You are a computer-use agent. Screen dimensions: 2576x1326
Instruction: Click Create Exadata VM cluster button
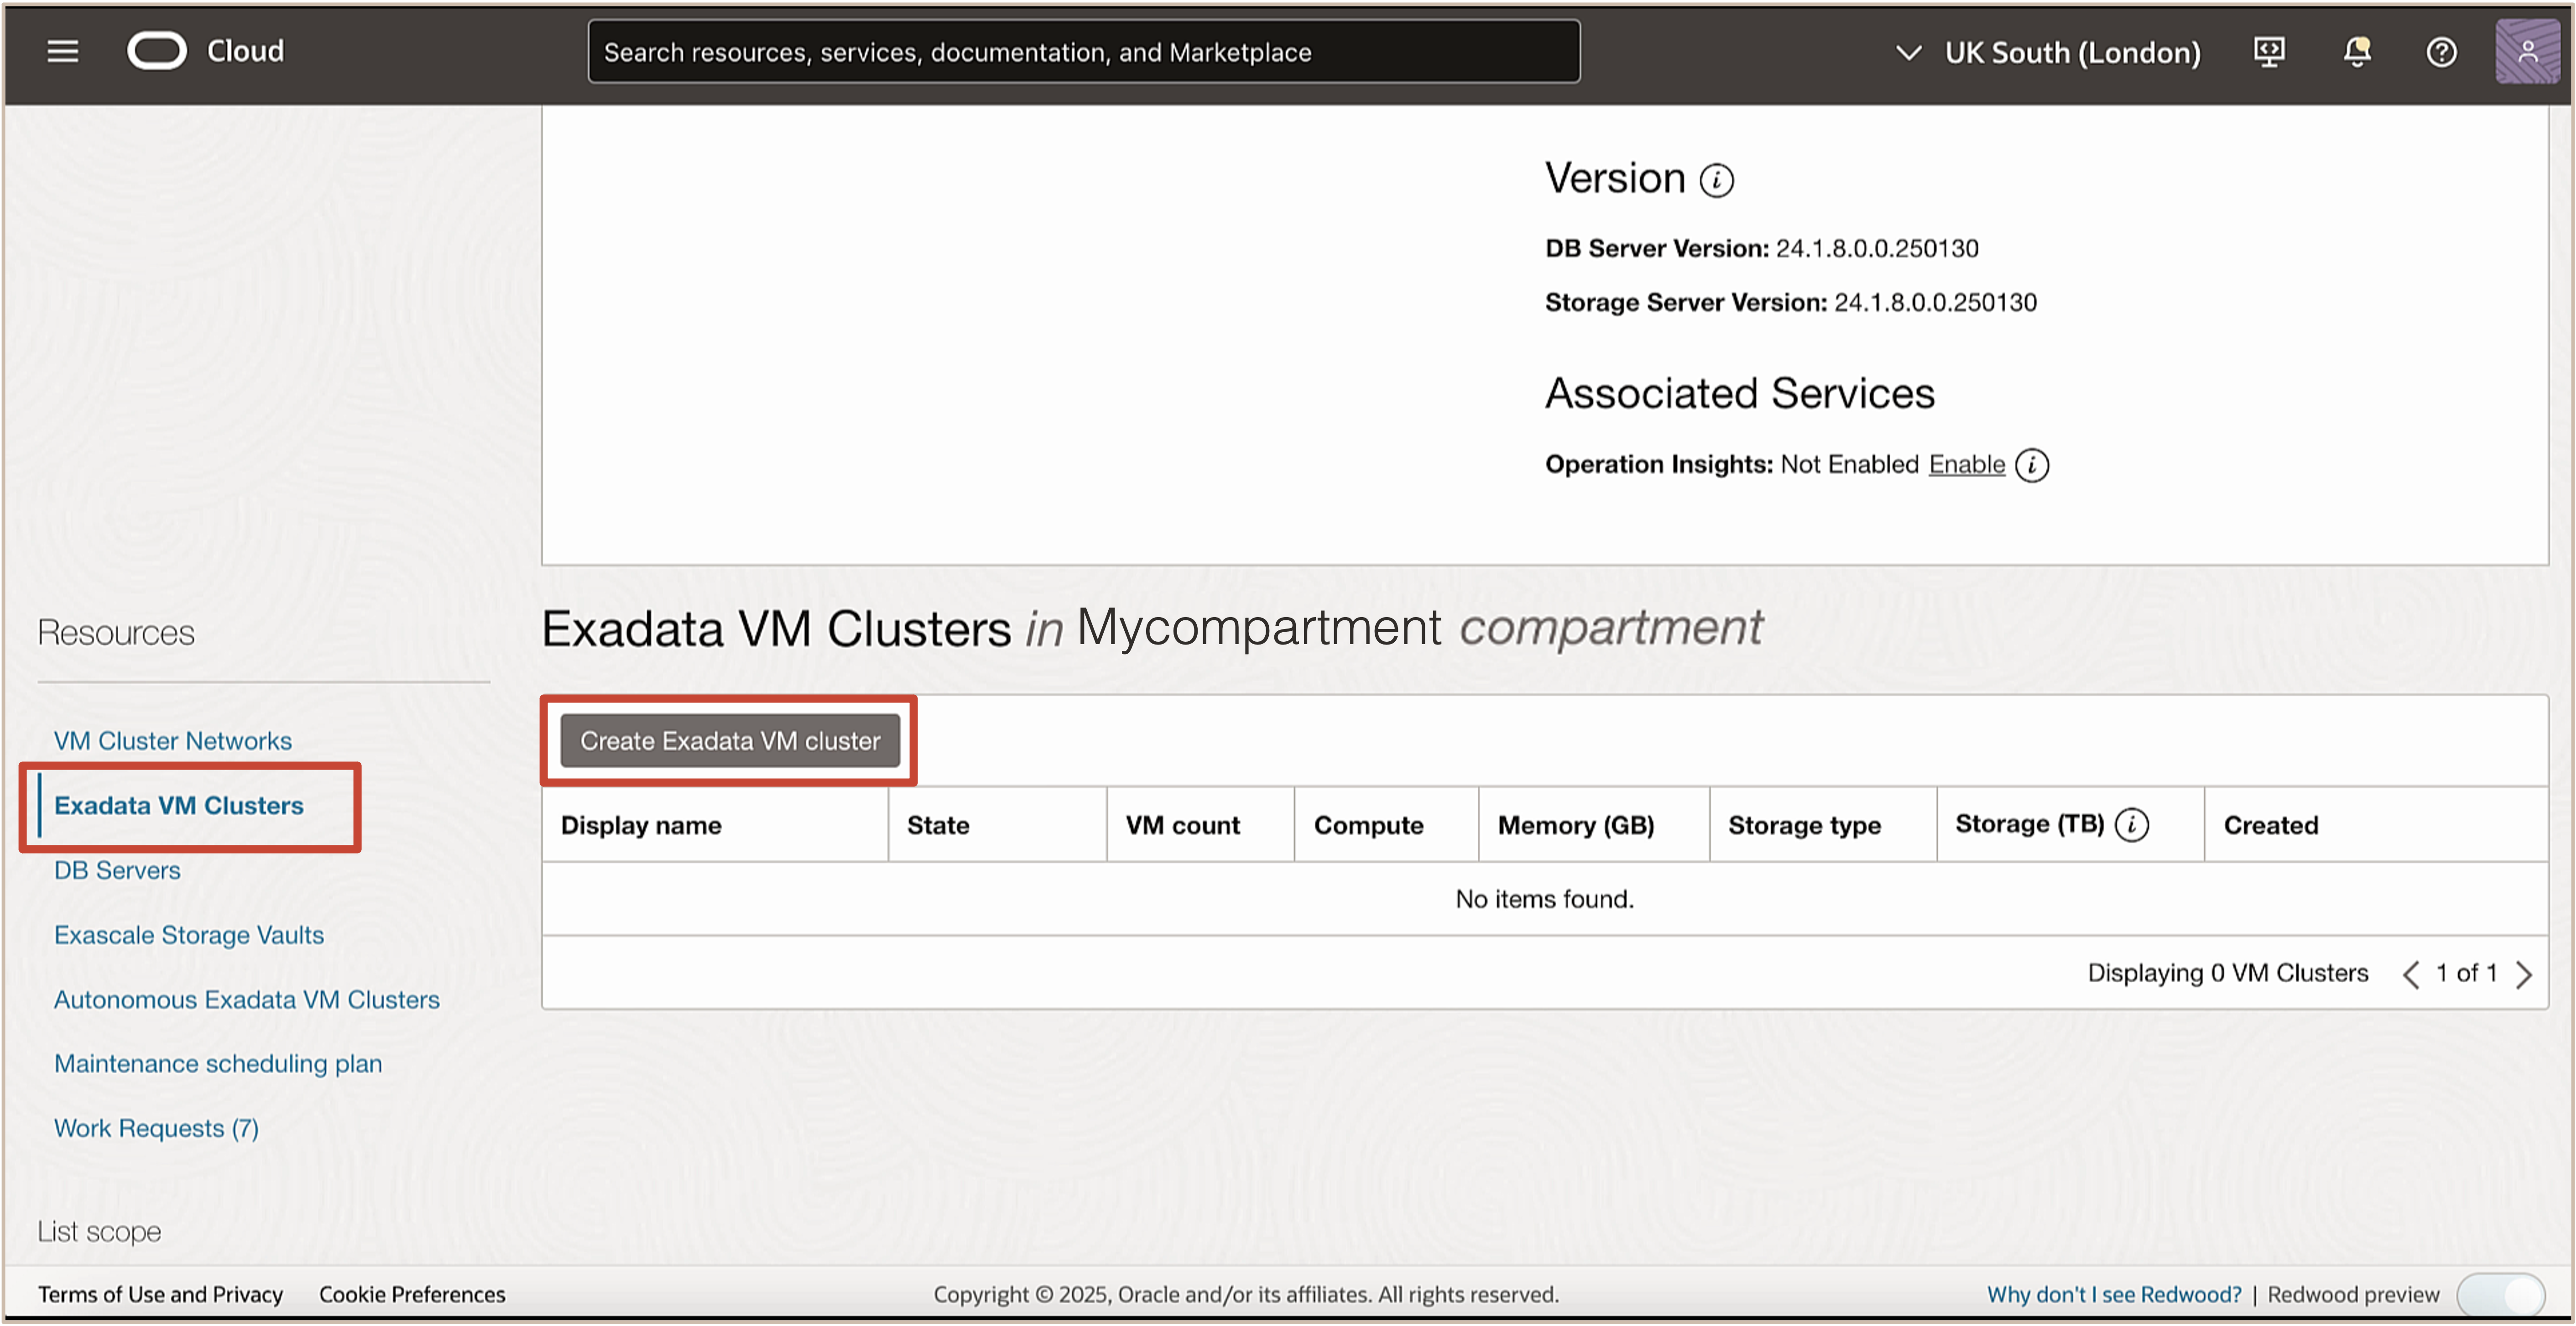click(x=729, y=740)
